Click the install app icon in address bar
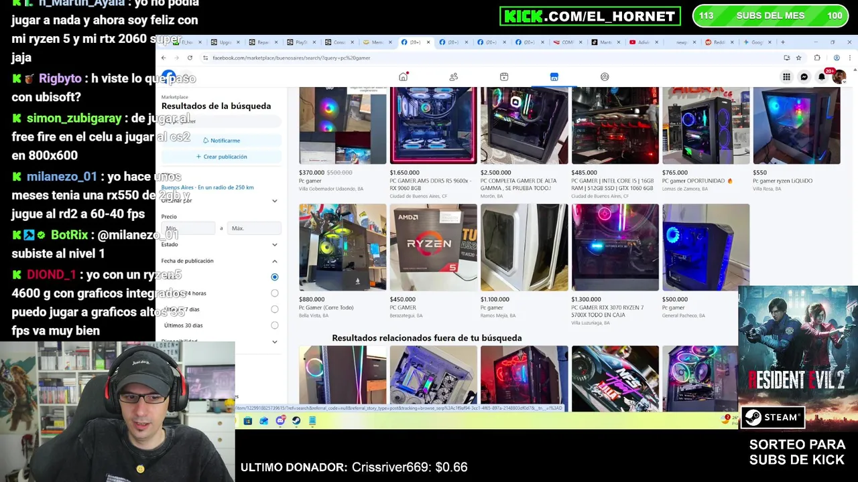 (x=786, y=58)
